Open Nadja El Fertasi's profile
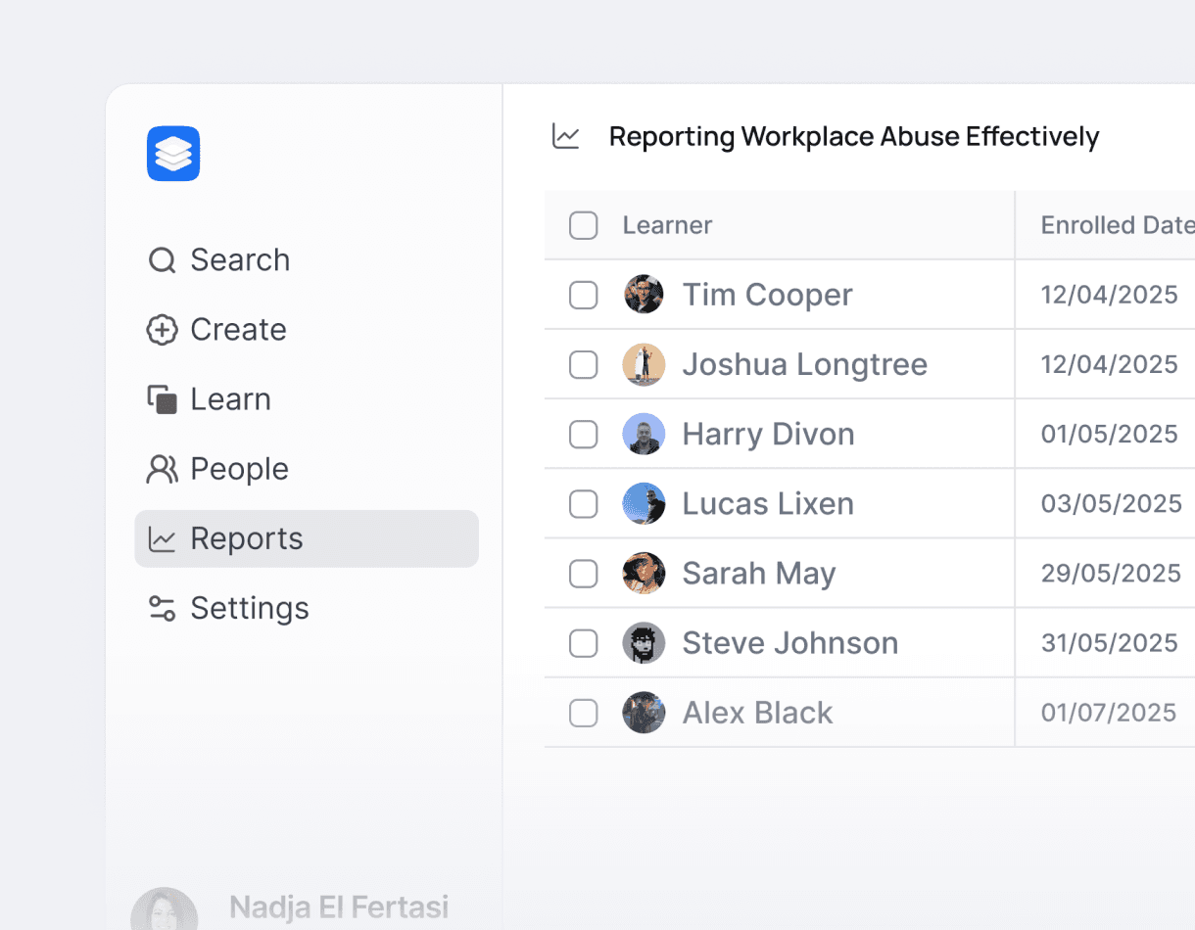The width and height of the screenshot is (1195, 930). [338, 907]
